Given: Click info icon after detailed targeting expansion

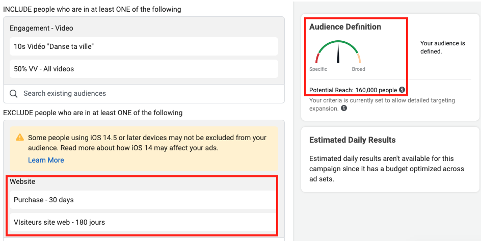Looking at the screenshot, I should click(344, 109).
